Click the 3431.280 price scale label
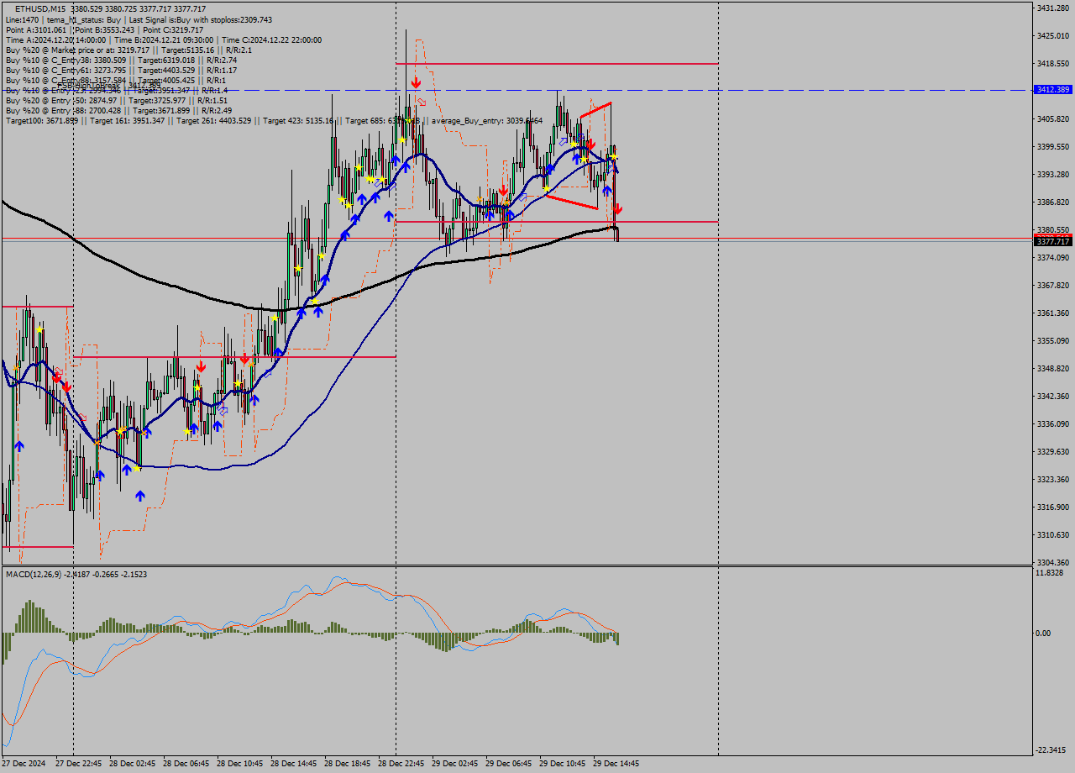This screenshot has height=773, width=1075. coord(1052,8)
